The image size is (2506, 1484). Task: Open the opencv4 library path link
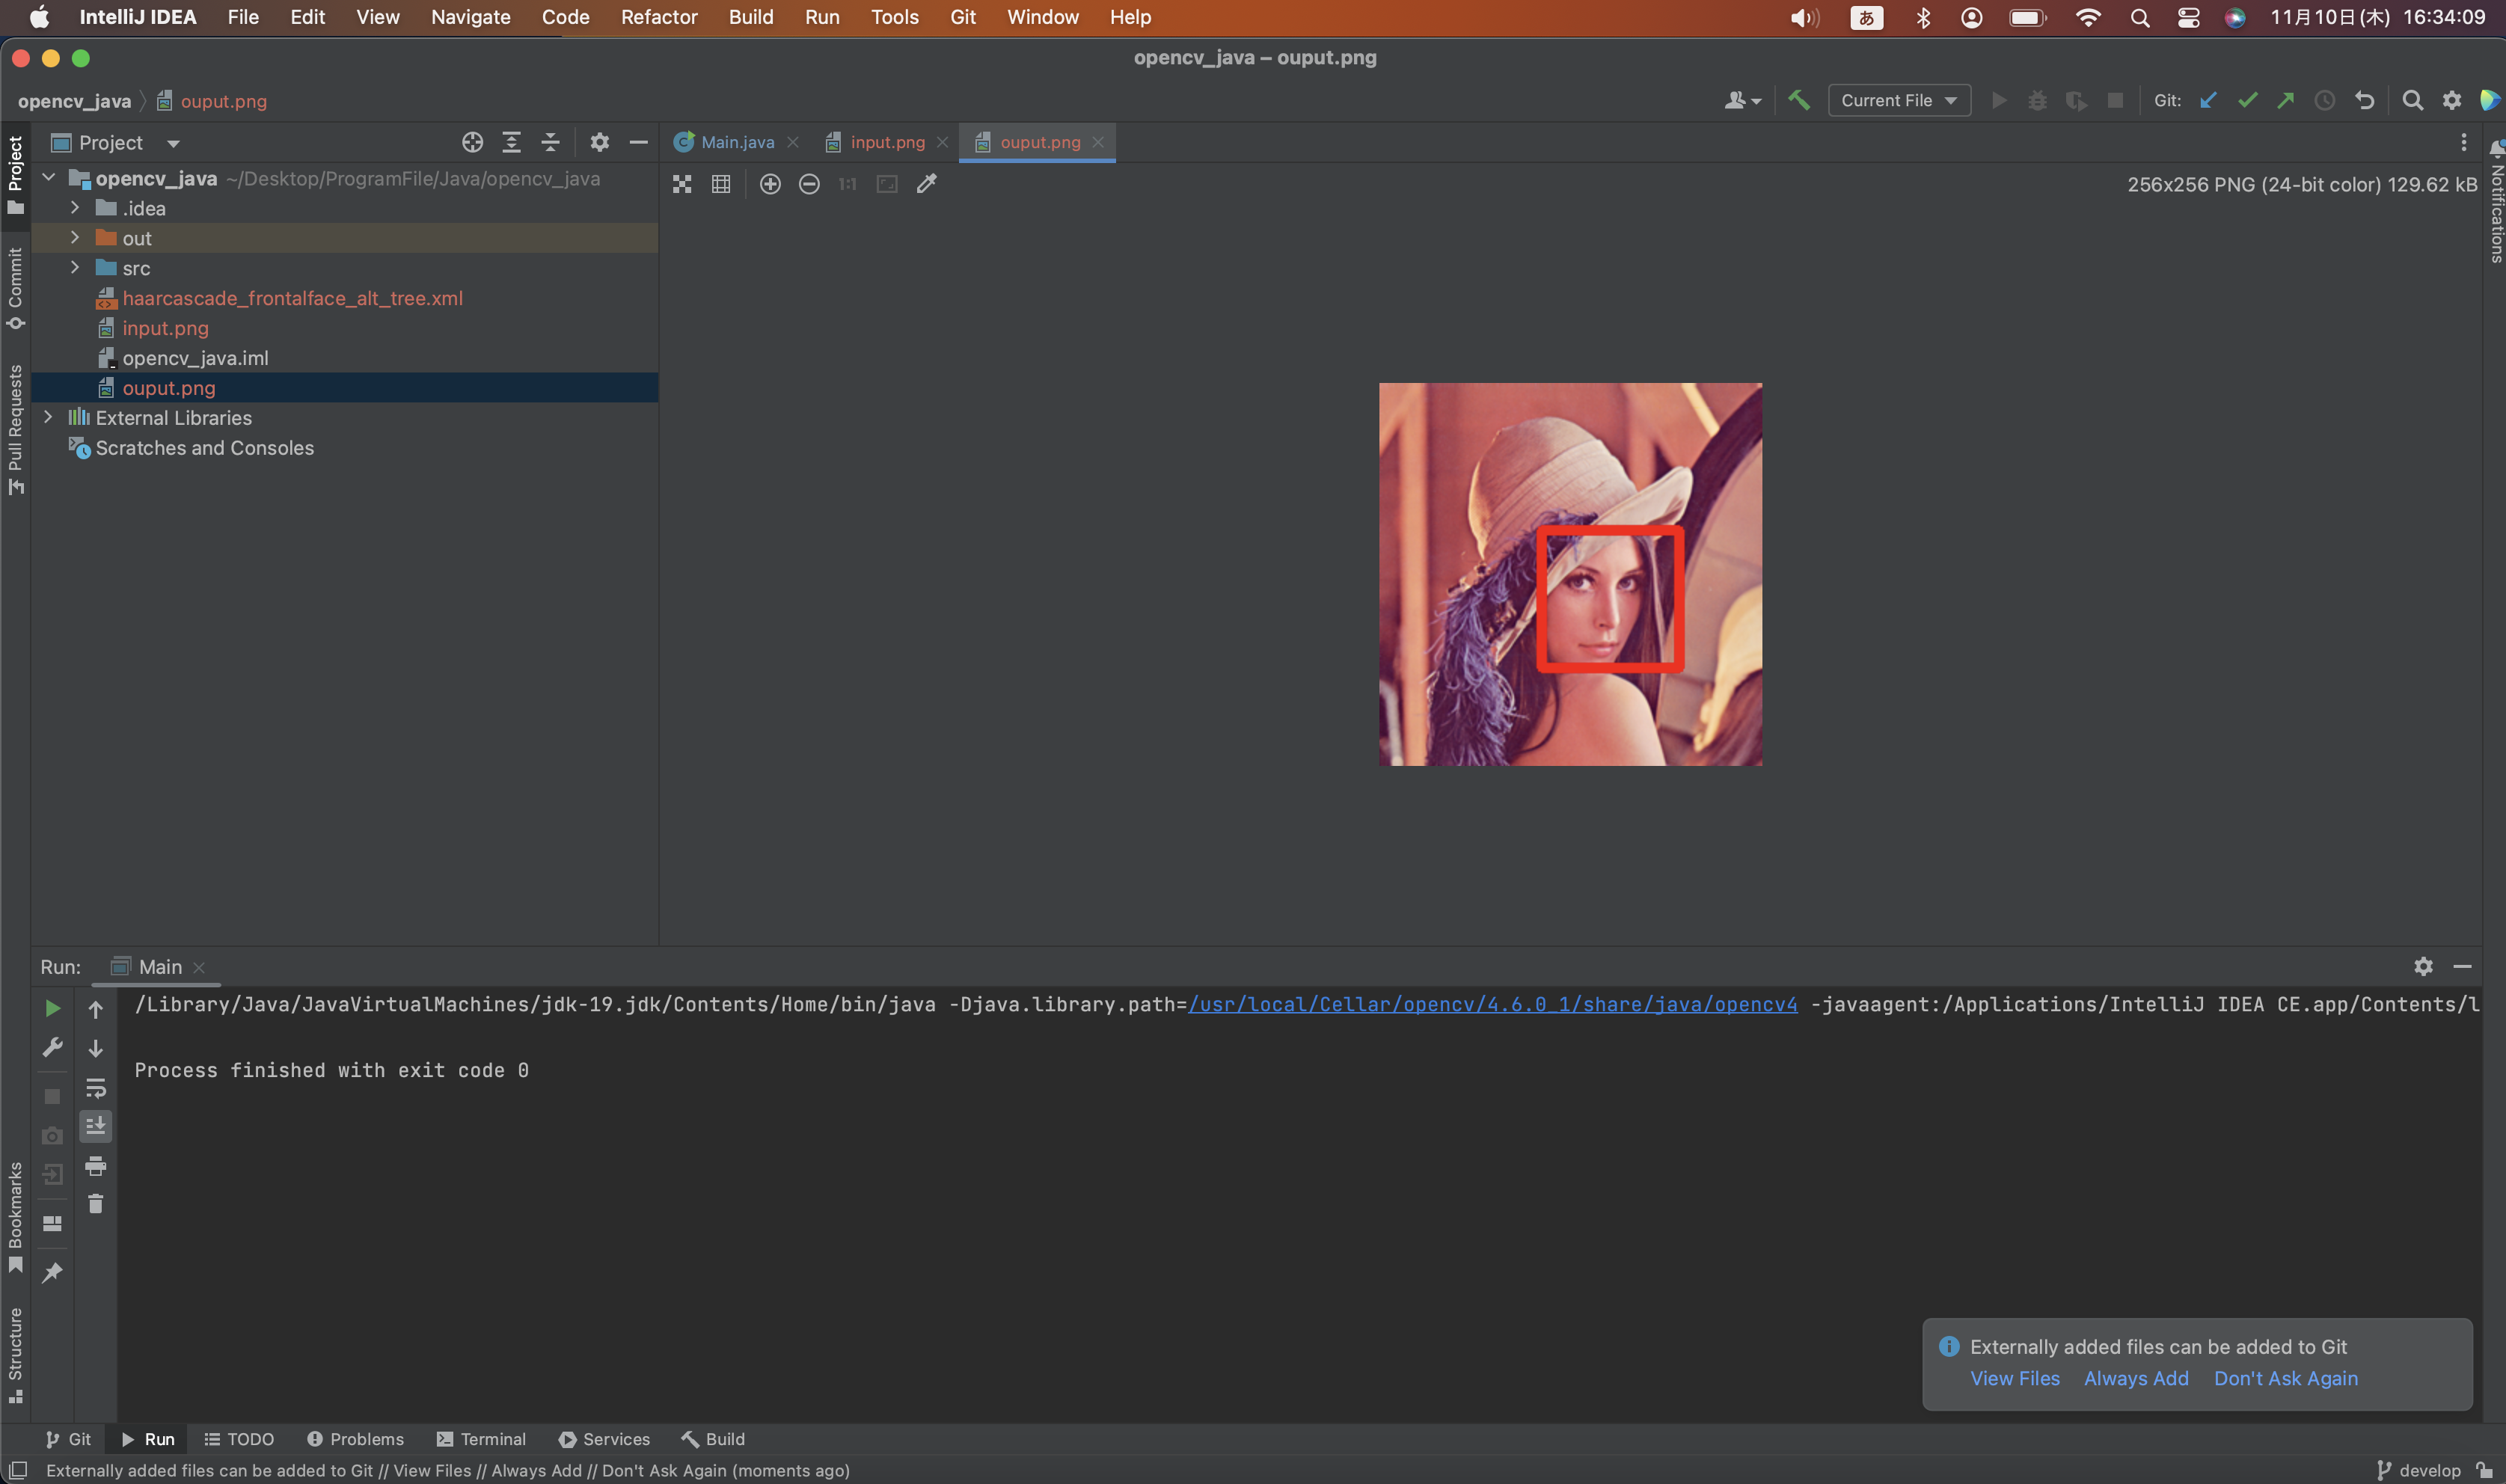(1492, 1004)
